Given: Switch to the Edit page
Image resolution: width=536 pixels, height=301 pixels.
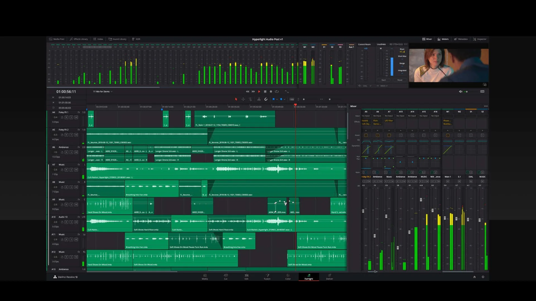Looking at the screenshot, I should [x=246, y=277].
